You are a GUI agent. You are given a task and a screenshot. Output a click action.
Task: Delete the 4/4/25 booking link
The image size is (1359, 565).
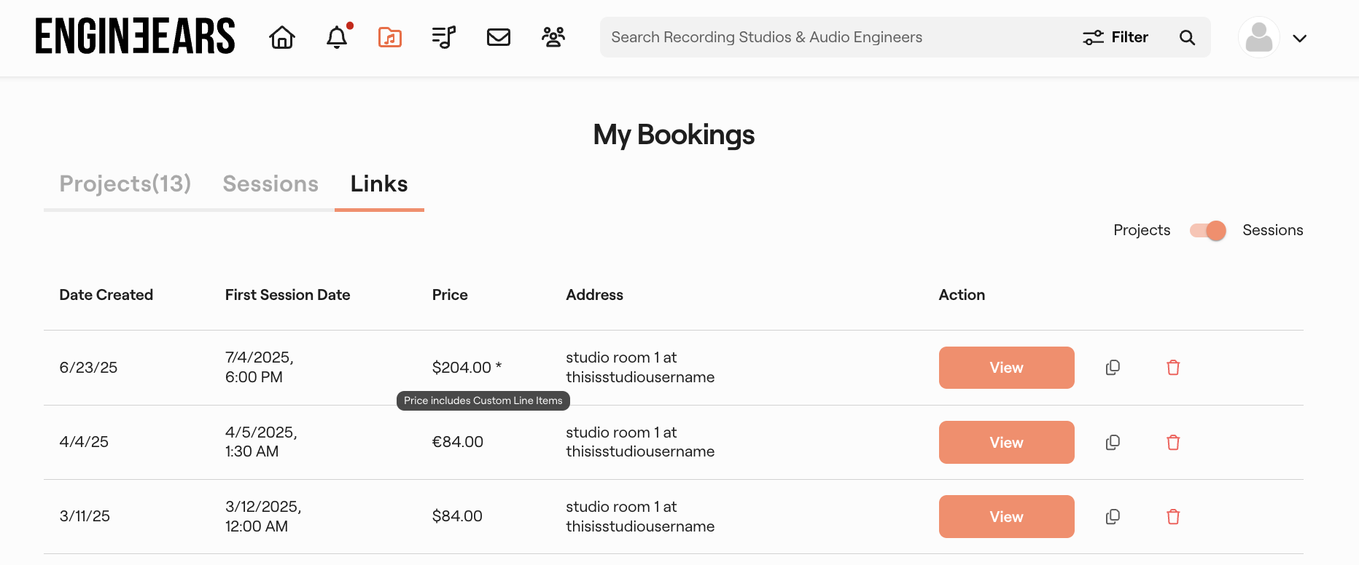tap(1173, 443)
